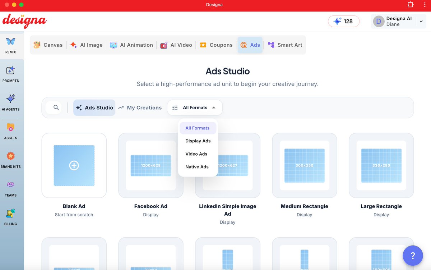The height and width of the screenshot is (270, 431).
Task: Click the Ads Studio heading
Action: pos(228,71)
